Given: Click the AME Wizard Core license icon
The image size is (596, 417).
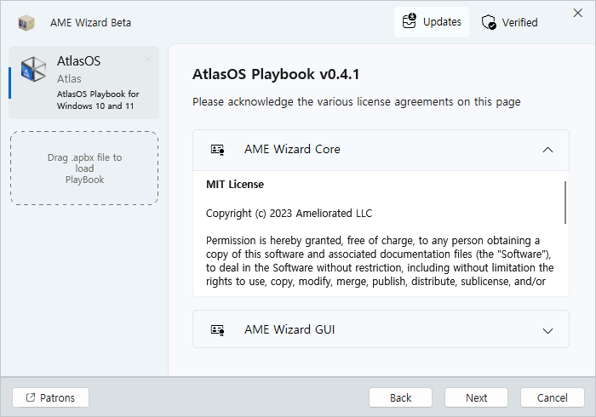Looking at the screenshot, I should (x=217, y=150).
